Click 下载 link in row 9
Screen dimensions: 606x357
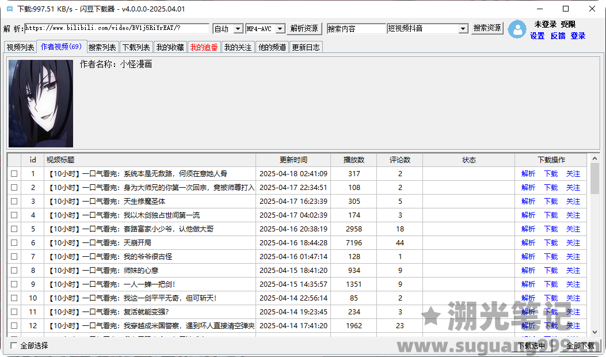(x=551, y=284)
